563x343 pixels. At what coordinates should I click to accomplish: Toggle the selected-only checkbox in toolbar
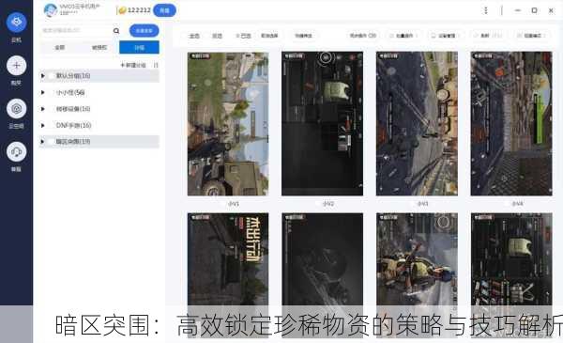click(243, 36)
